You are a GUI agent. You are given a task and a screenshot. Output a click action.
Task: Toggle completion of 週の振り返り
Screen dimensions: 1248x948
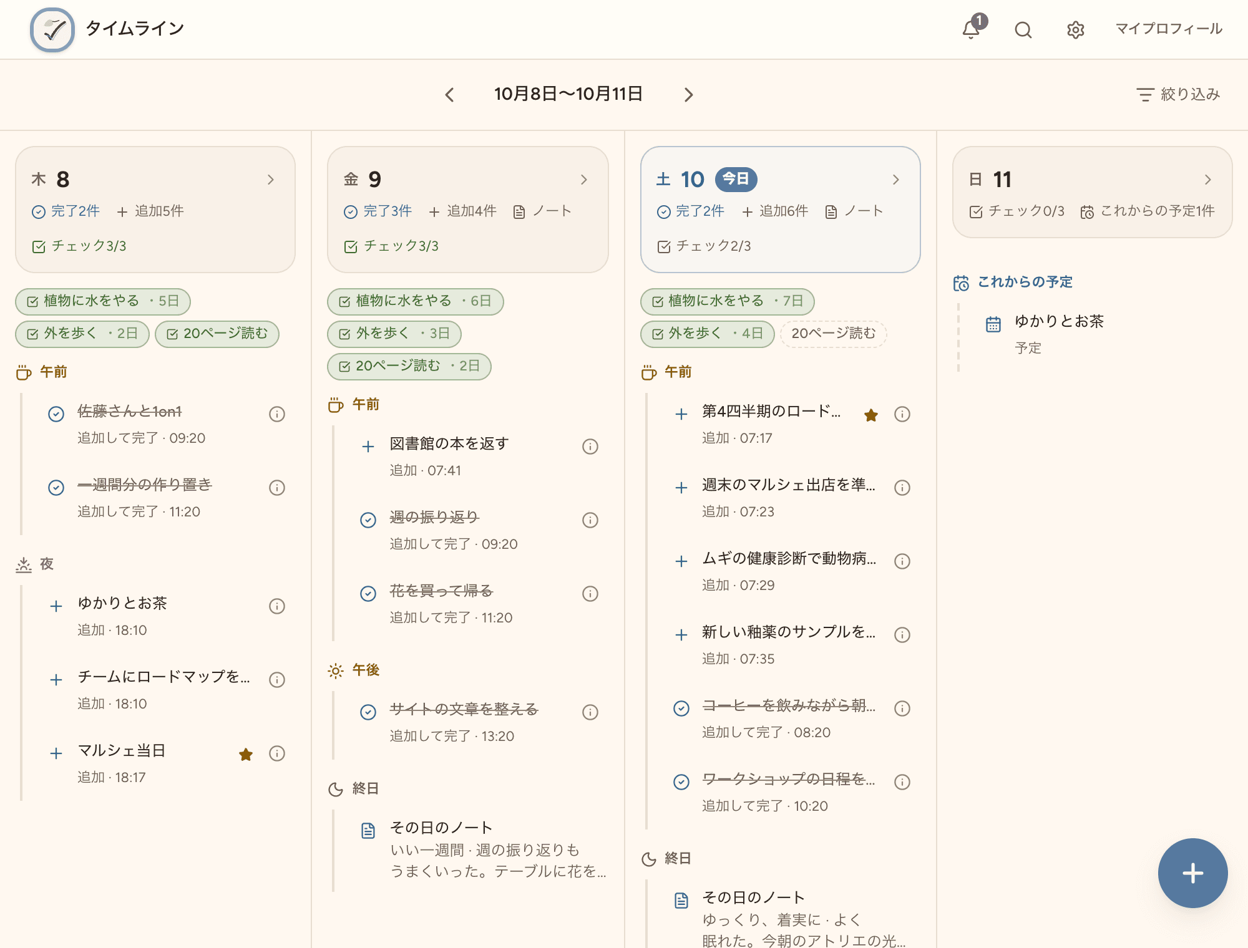point(368,520)
